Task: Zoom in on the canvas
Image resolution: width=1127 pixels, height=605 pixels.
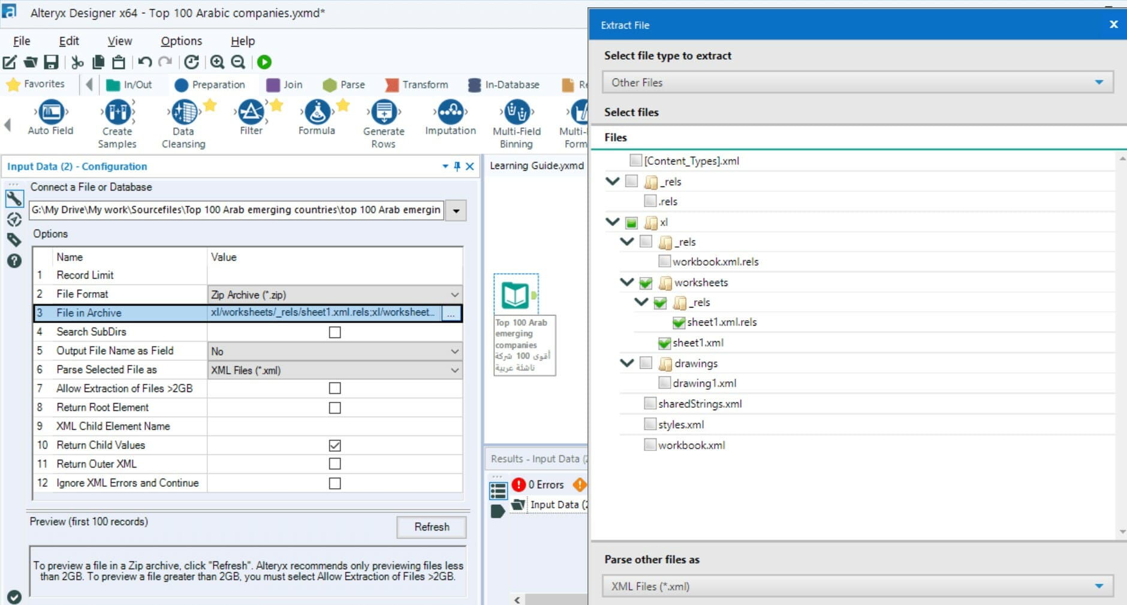Action: (217, 62)
